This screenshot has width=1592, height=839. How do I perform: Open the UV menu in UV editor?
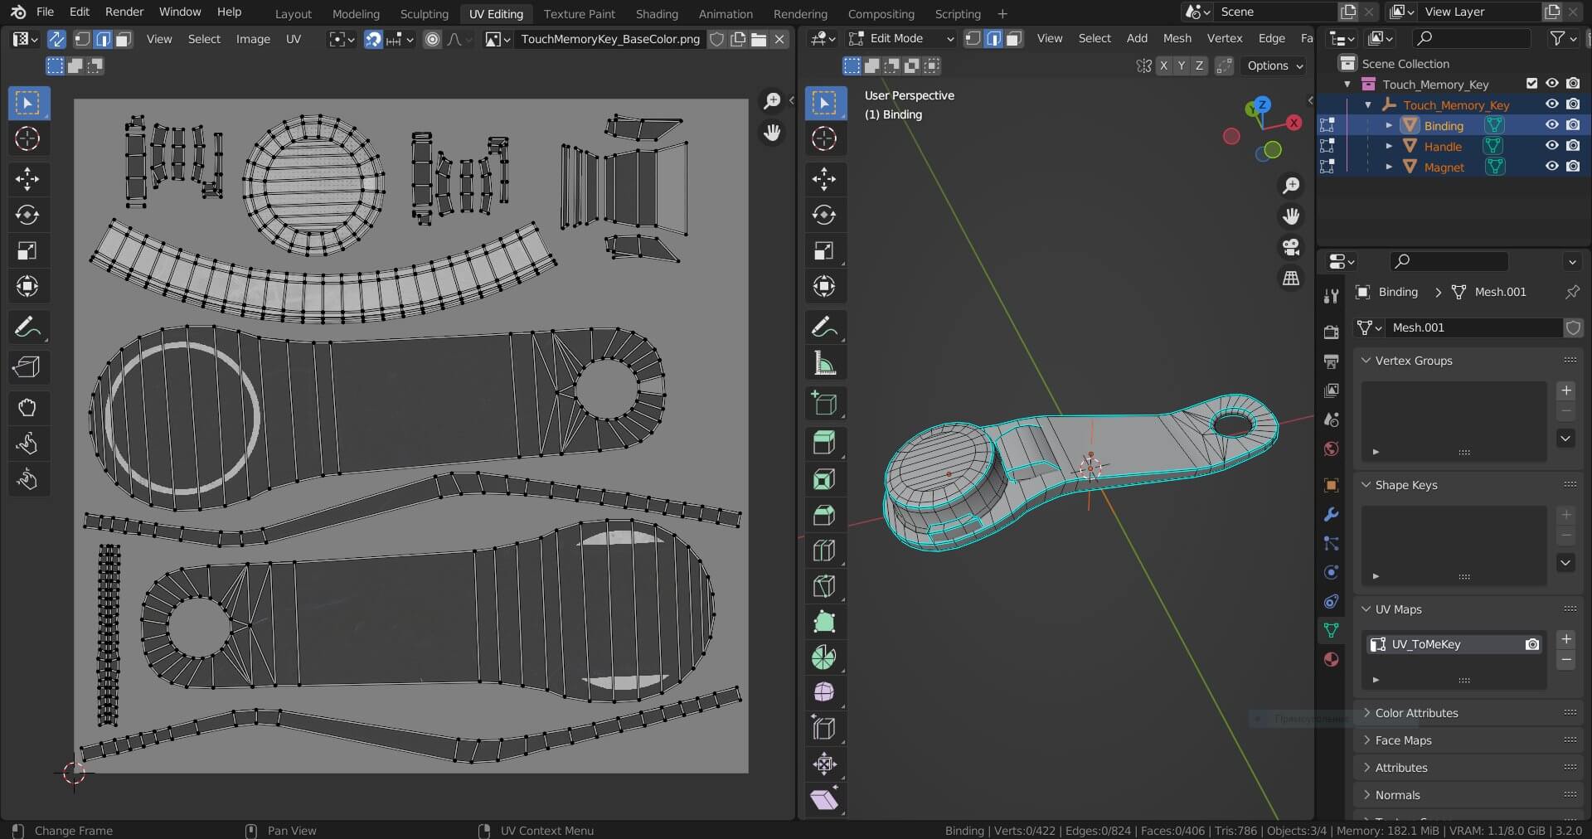click(294, 39)
